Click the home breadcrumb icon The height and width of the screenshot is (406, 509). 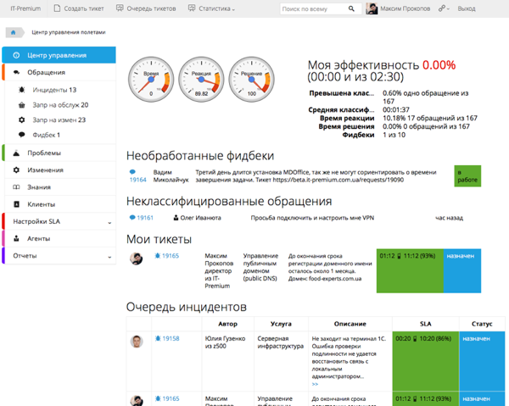[14, 32]
